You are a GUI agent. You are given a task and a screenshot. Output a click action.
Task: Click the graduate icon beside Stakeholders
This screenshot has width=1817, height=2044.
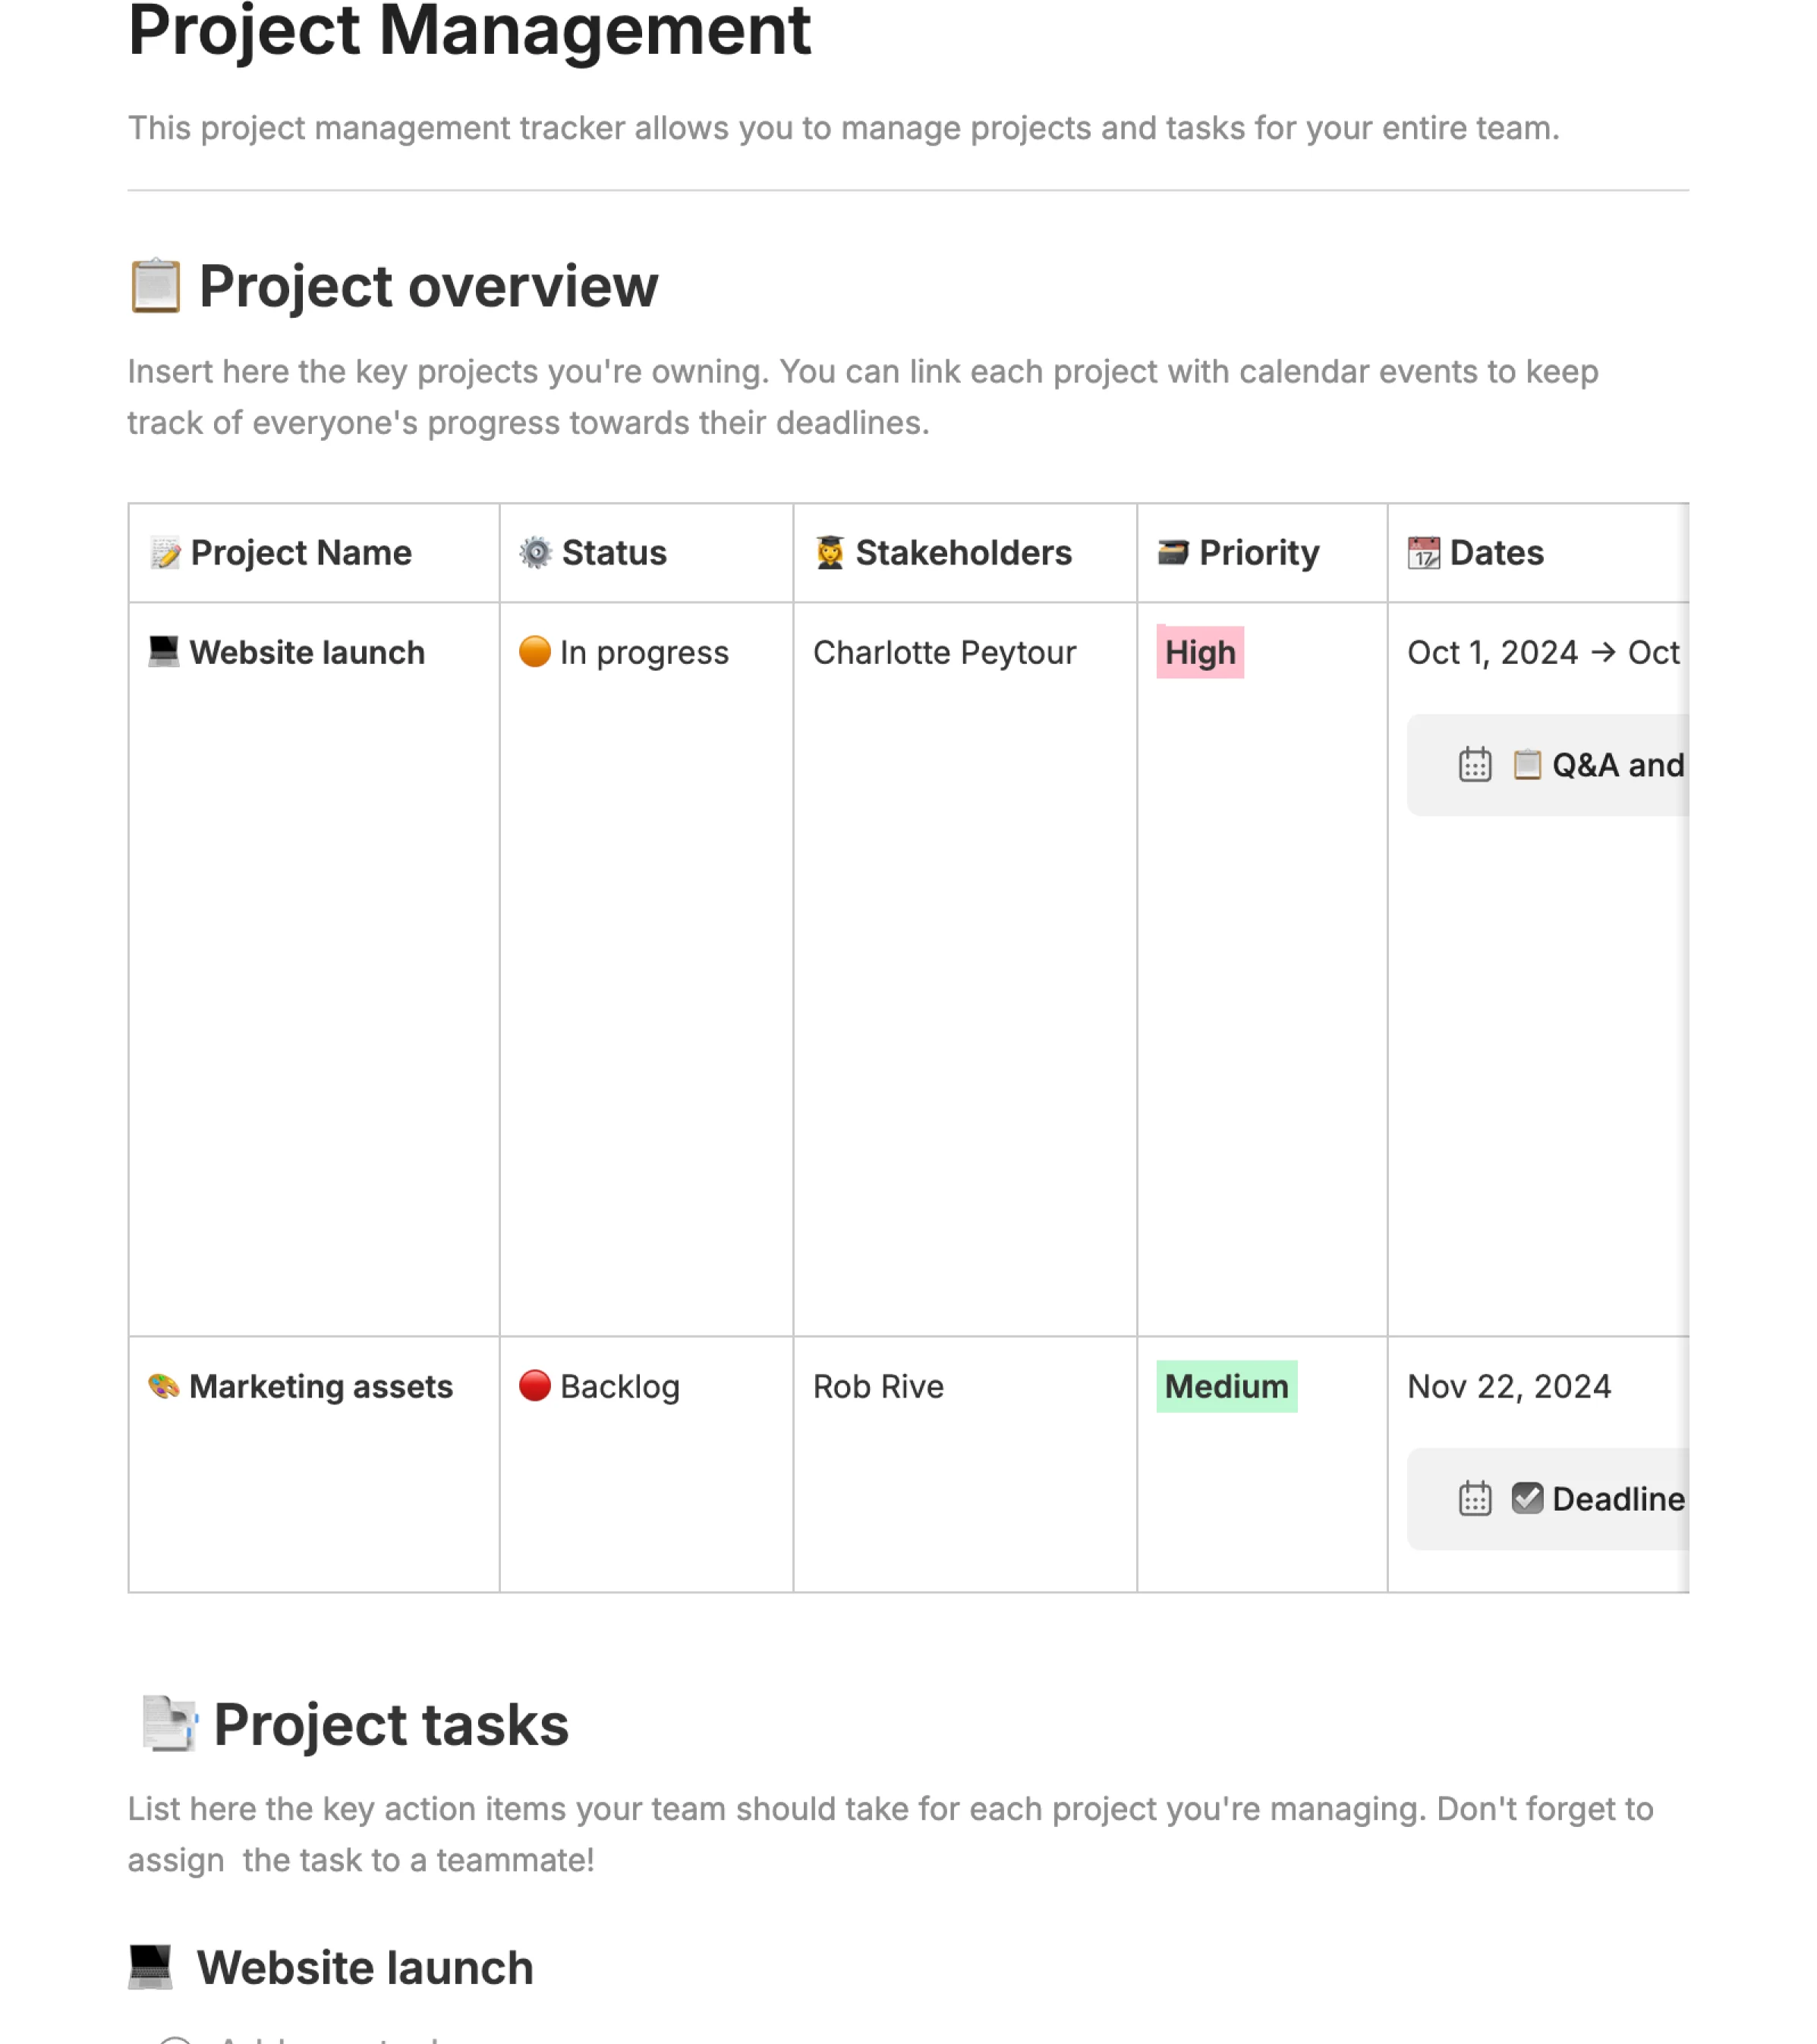(830, 553)
